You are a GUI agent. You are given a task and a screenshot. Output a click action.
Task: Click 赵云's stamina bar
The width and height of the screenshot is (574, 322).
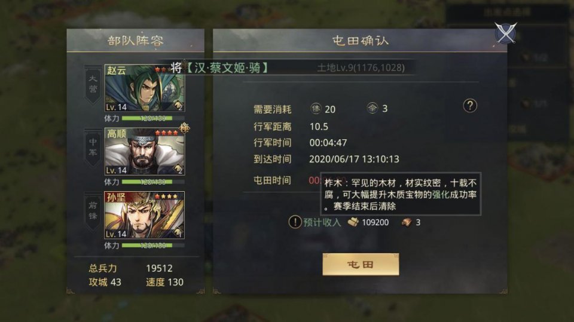pos(153,118)
